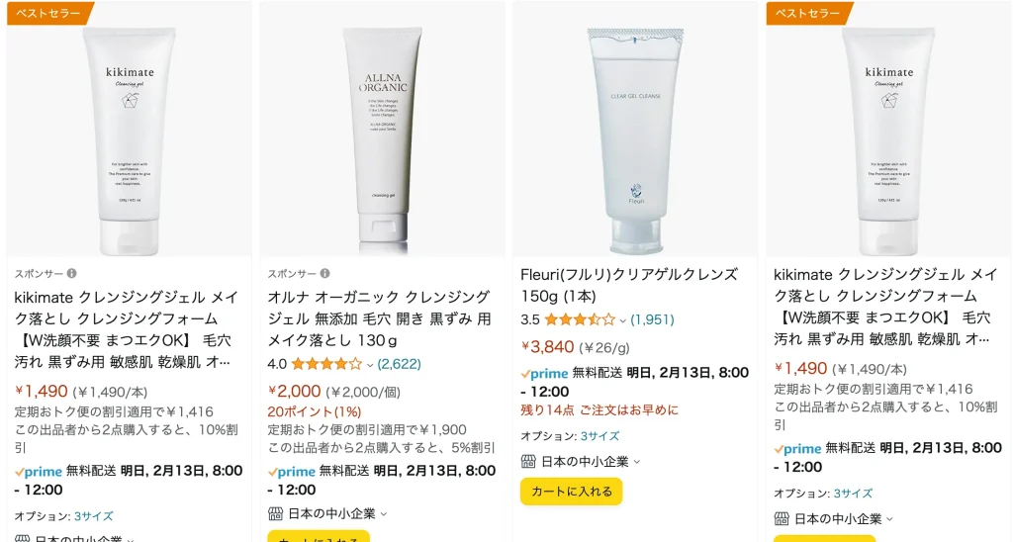Click the small business icon under Fleuri product
The width and height of the screenshot is (1013, 542).
click(528, 461)
